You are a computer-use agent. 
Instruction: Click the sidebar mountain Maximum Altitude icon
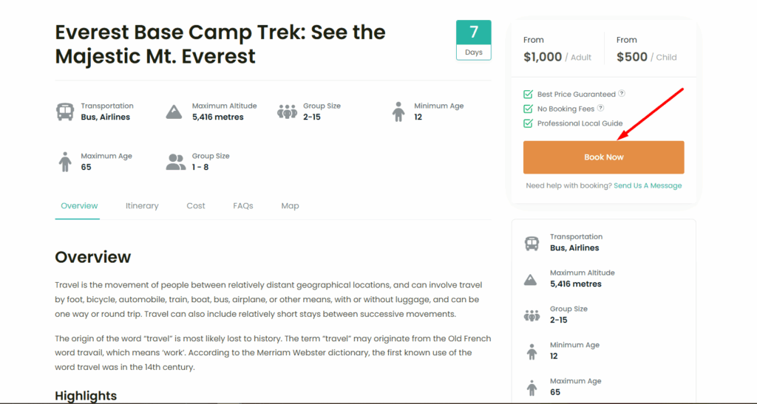[x=531, y=279]
